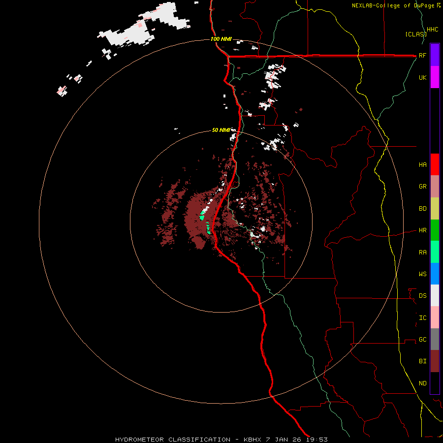Click the magenta UK legend color swatch
The image size is (443, 443).
pyautogui.click(x=435, y=77)
